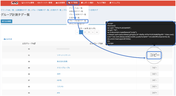Viewport: 176px width, 96px height.
Task: Select グループ計測タグ一覧 from dropdown
Action: 78,21
